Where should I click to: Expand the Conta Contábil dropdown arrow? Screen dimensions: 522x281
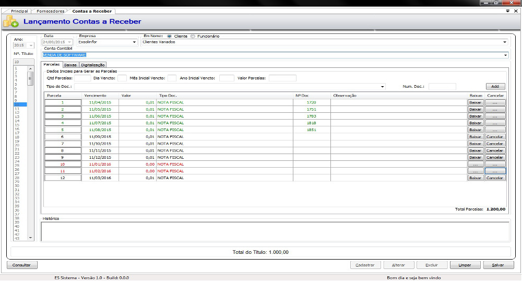point(506,55)
